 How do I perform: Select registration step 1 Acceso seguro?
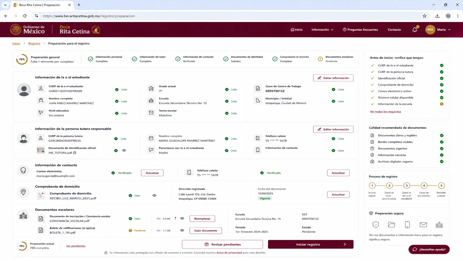(372, 186)
